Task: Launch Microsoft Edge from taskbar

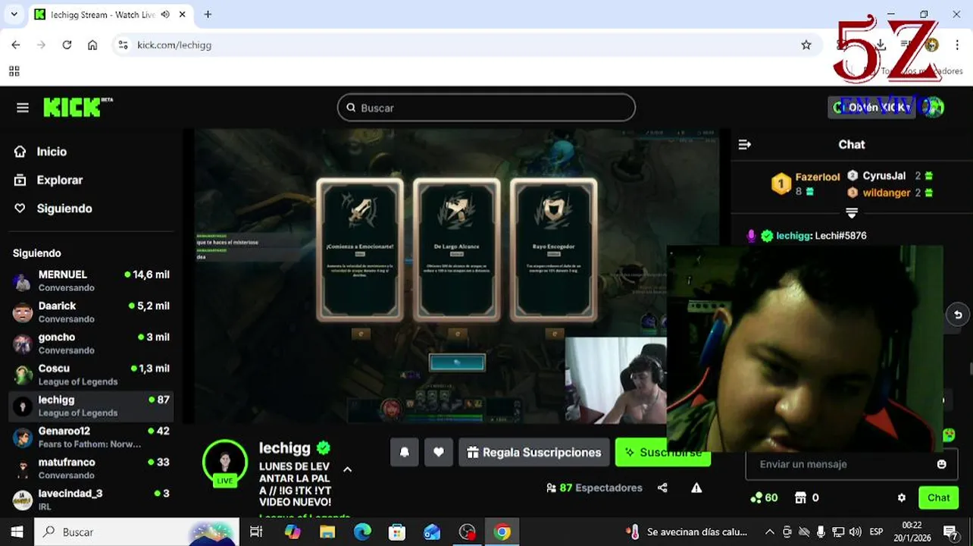Action: (362, 532)
